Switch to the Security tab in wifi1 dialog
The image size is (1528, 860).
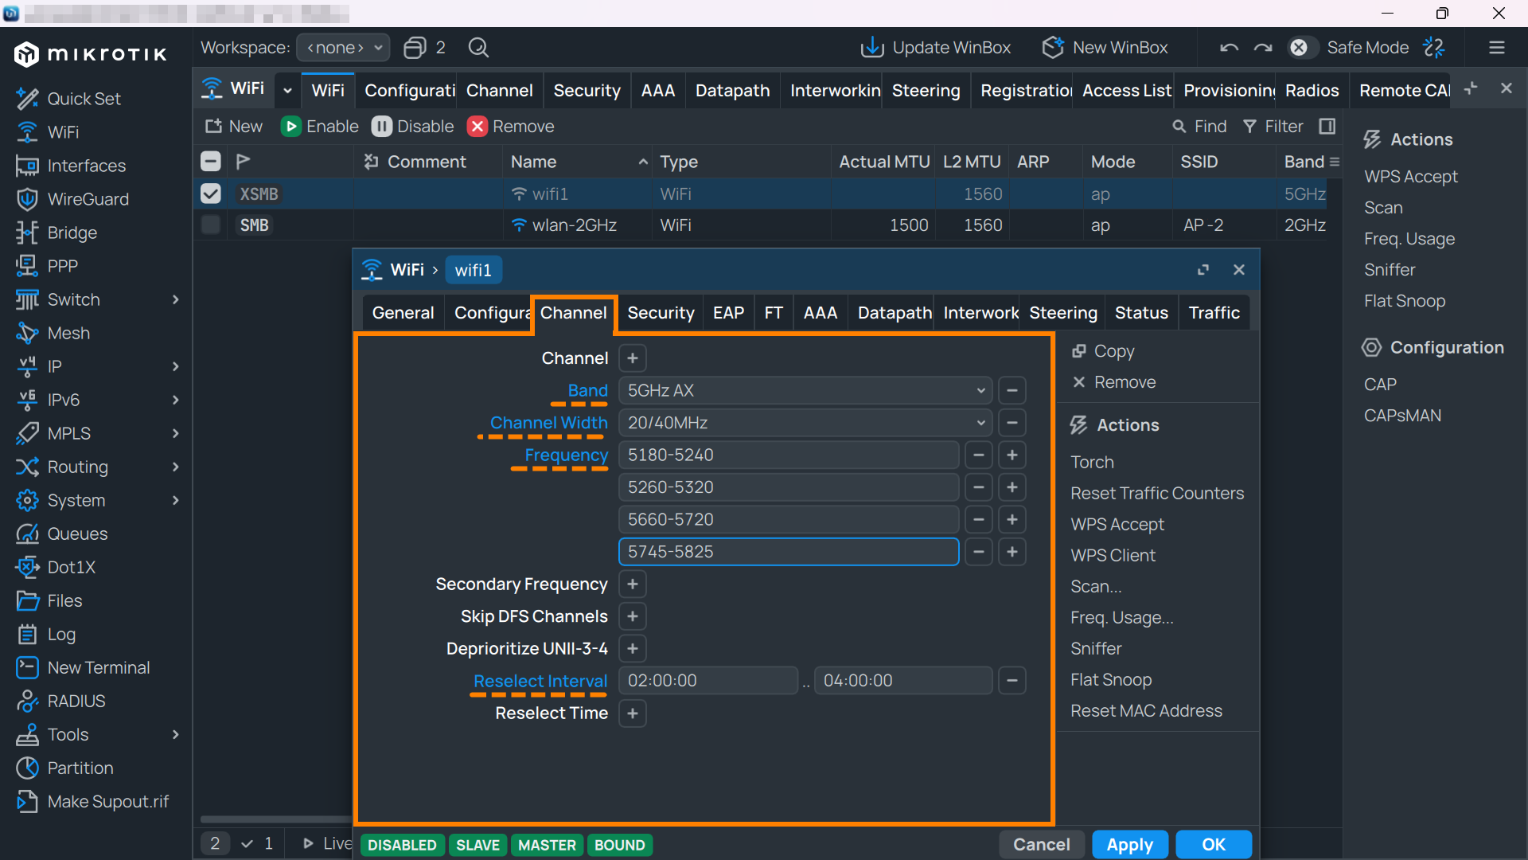661,313
